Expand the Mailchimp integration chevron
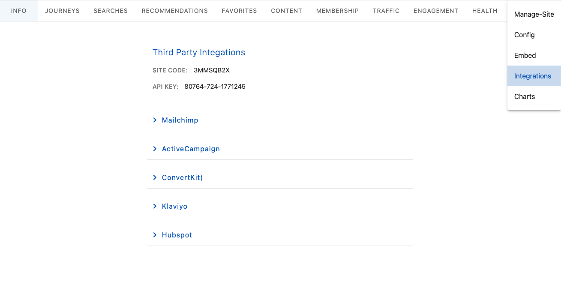Viewport: 561px width, 294px height. click(x=155, y=120)
